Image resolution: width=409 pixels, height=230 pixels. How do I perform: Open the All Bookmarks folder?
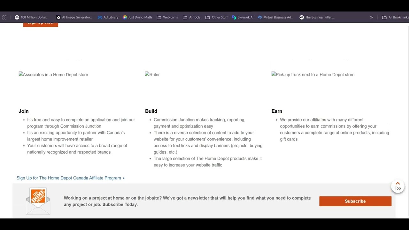click(x=395, y=17)
